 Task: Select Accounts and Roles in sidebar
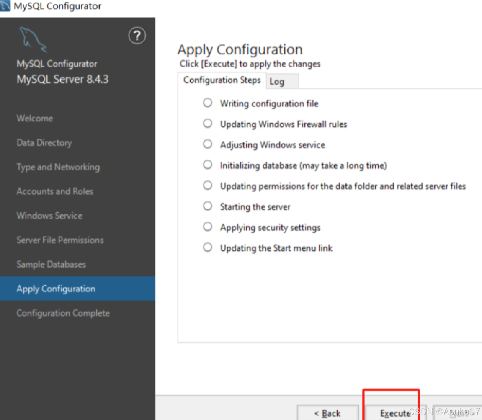[55, 191]
